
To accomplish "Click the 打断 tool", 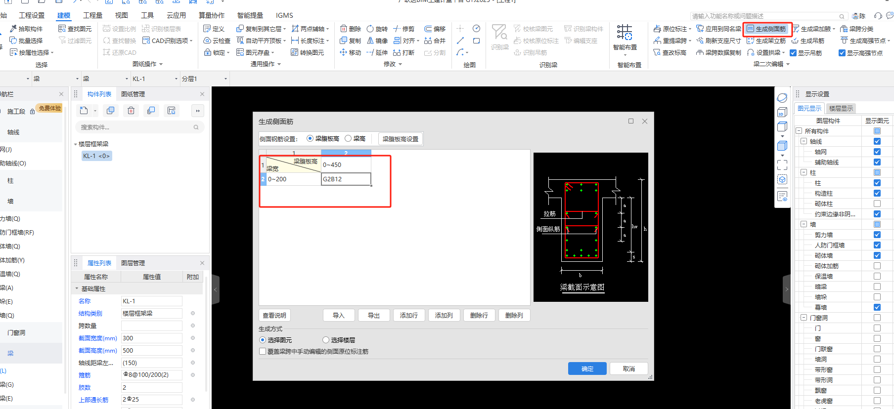I will pyautogui.click(x=403, y=52).
